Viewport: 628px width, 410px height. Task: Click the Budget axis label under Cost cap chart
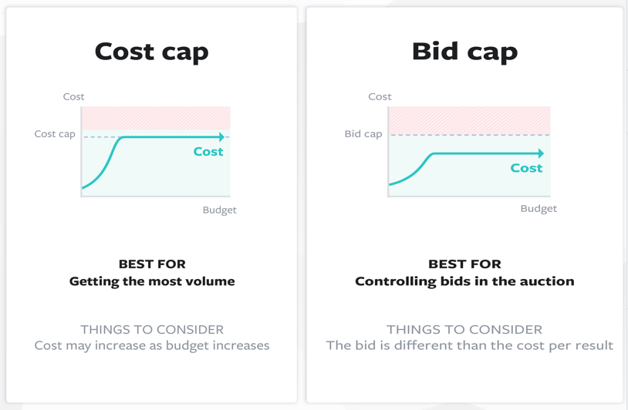(x=219, y=210)
